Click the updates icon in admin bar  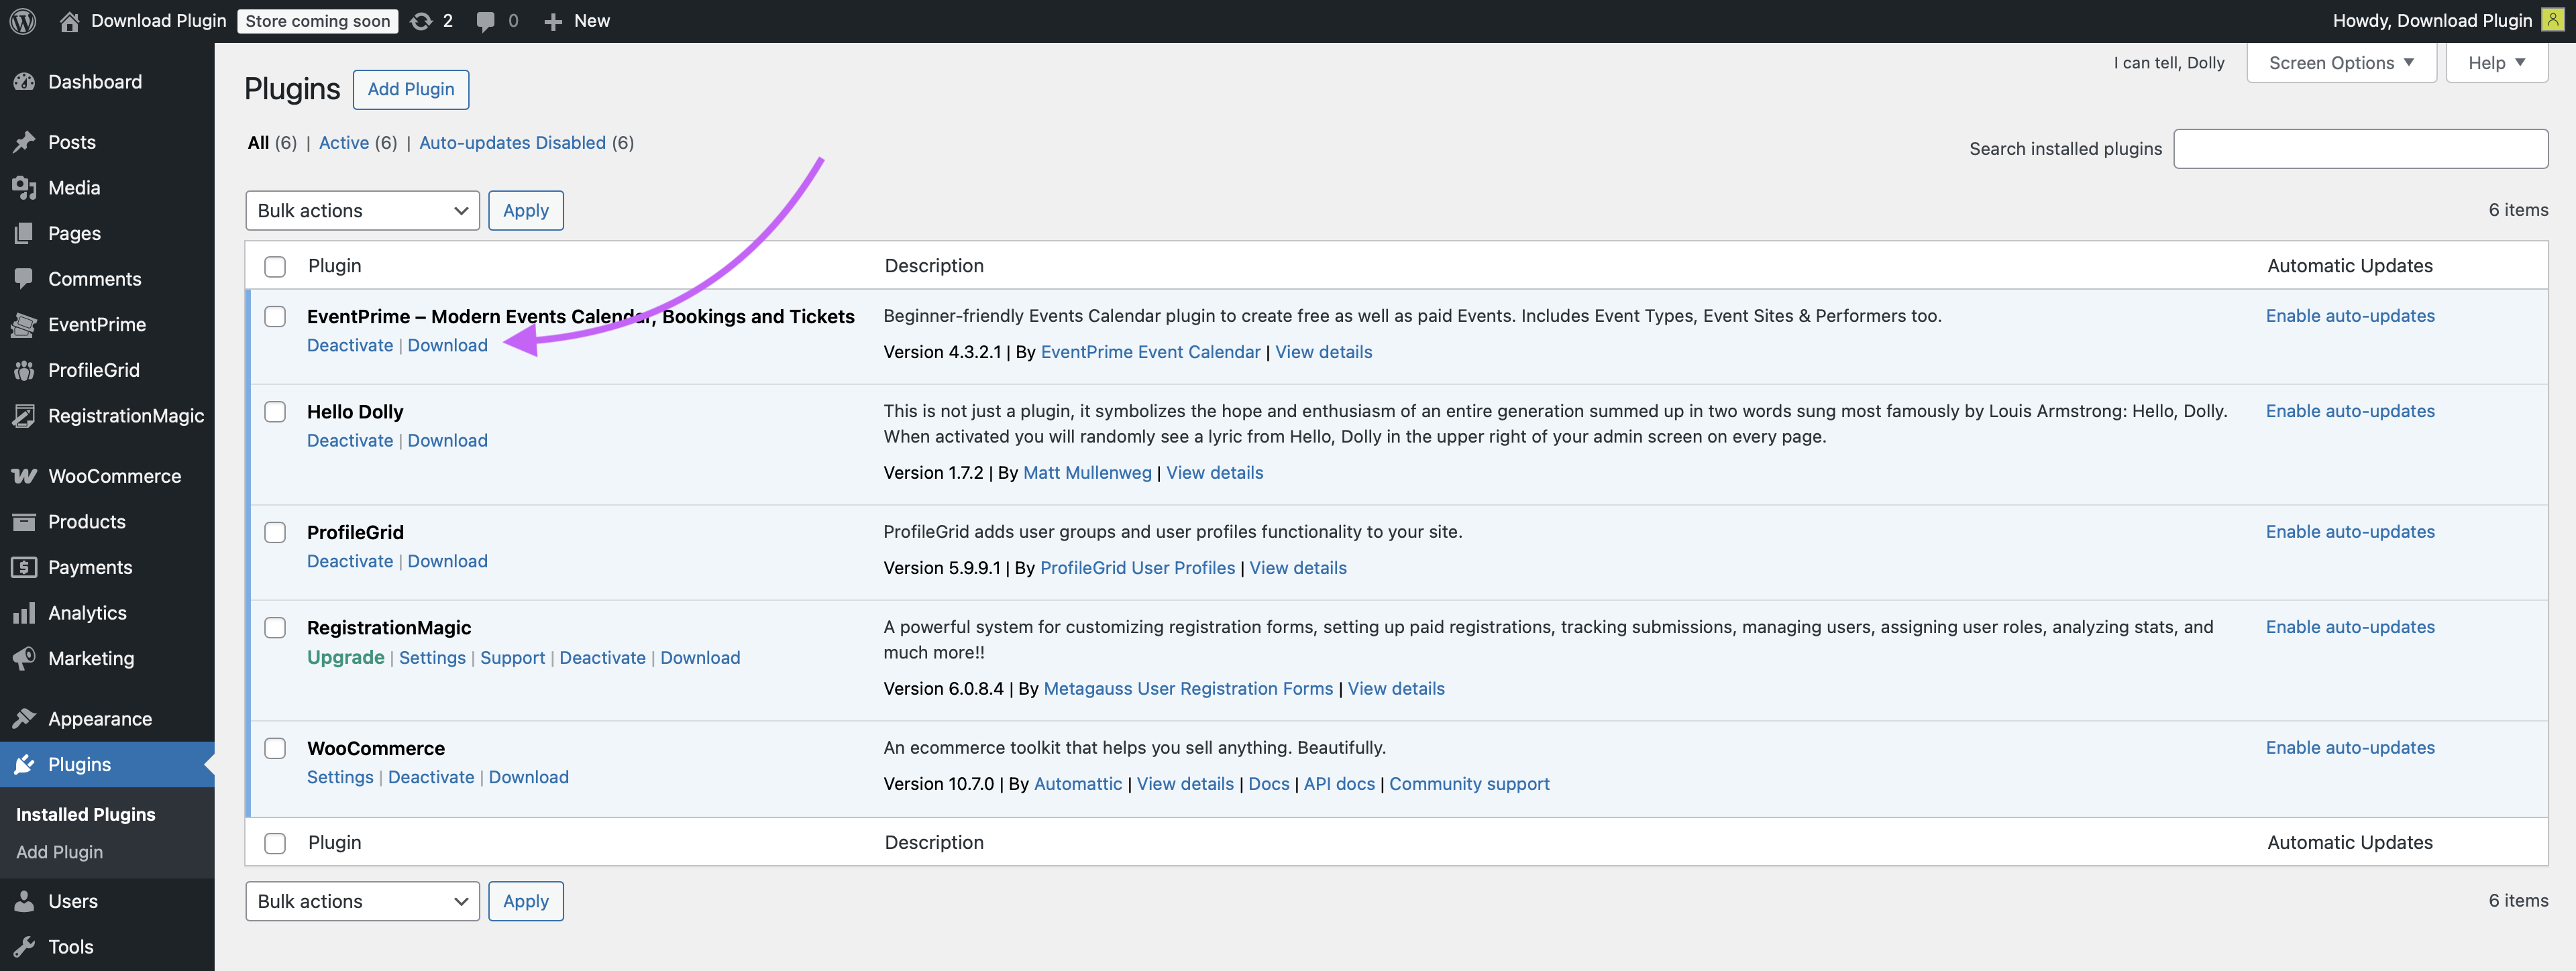pos(421,20)
